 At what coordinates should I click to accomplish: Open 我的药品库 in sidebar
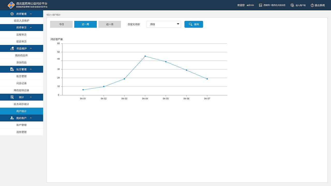click(21, 56)
